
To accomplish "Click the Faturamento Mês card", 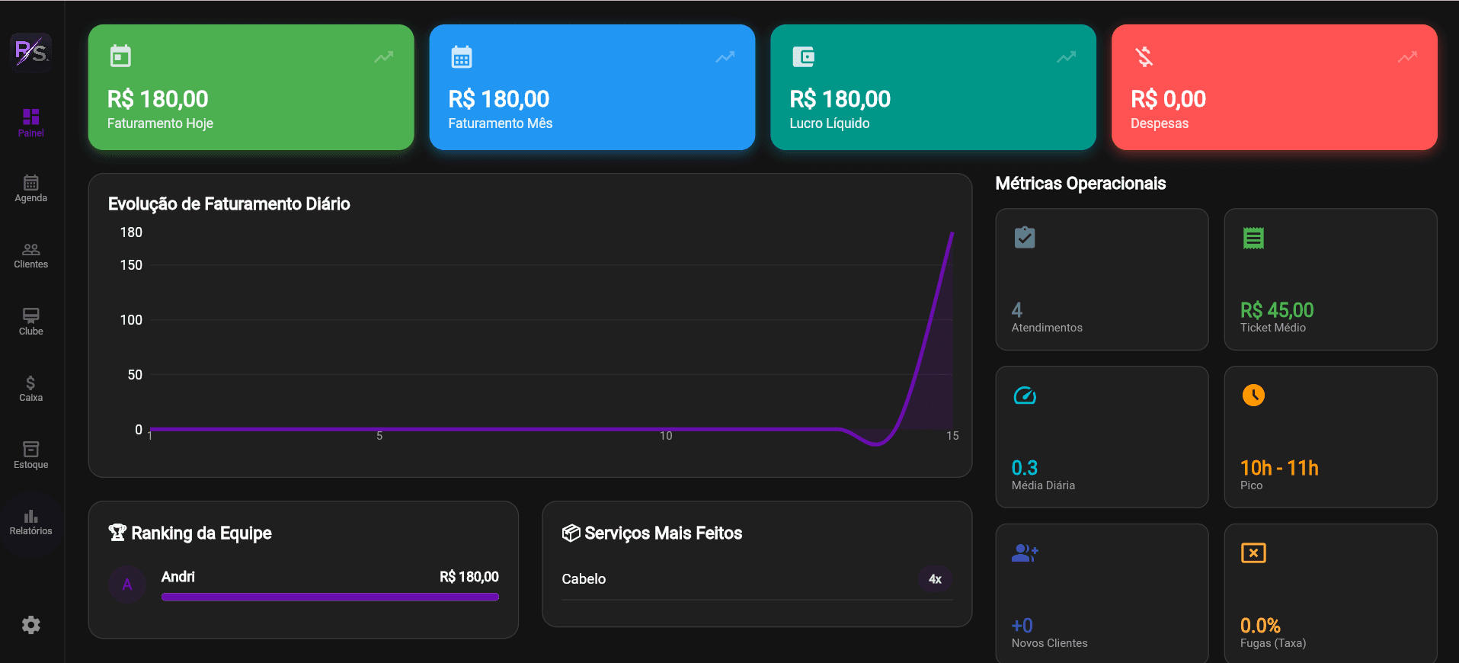I will click(592, 87).
